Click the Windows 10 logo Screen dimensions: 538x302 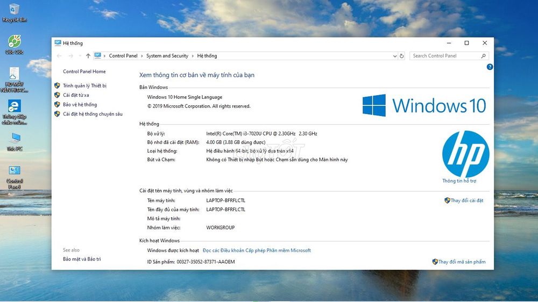click(424, 105)
